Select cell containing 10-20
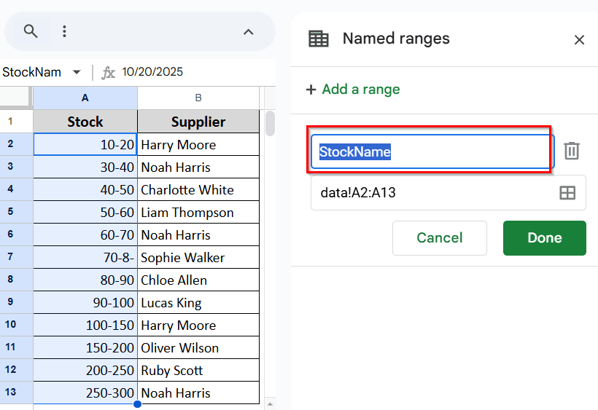Screen dimensions: 598x410 click(x=85, y=144)
